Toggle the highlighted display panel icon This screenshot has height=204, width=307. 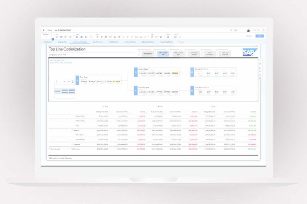point(175,37)
